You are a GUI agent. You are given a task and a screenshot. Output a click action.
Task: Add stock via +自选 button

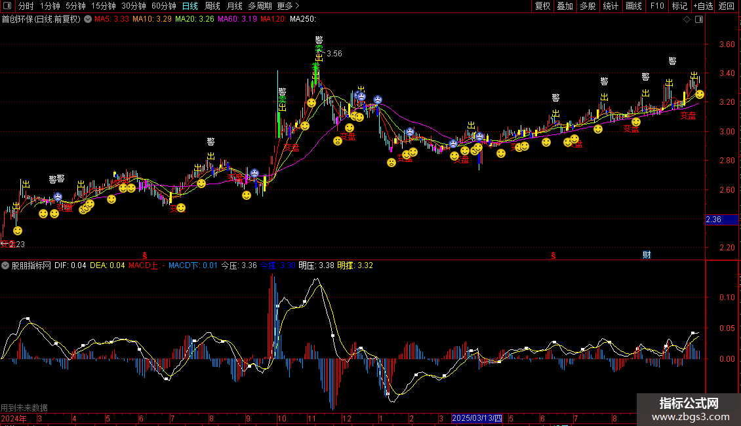click(x=703, y=6)
